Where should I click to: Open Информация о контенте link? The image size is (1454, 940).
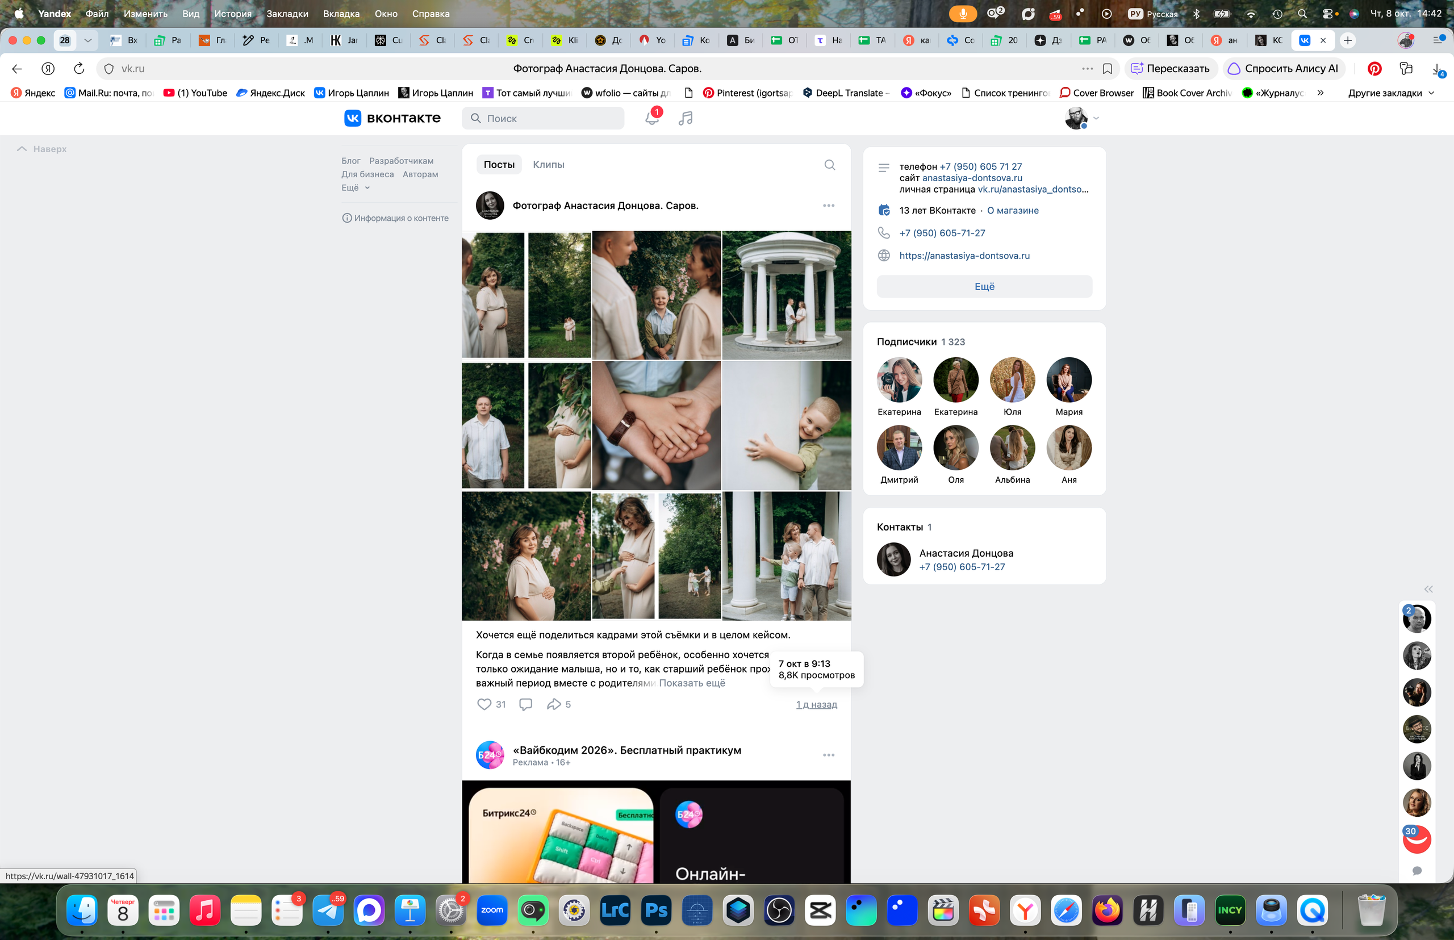click(395, 218)
